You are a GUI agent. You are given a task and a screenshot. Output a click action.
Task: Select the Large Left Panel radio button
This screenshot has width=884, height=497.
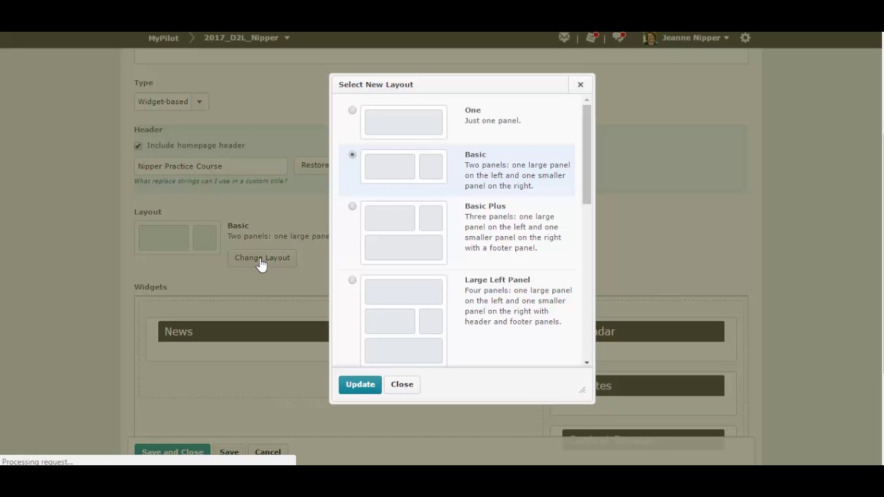(x=352, y=280)
